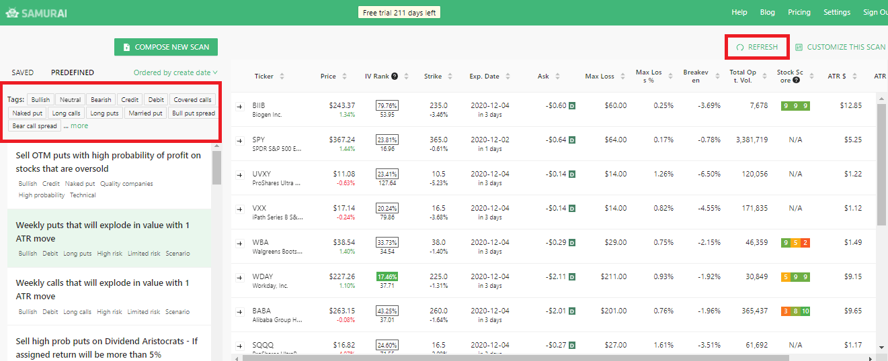Click the Free trial 211 days left badge

(399, 13)
